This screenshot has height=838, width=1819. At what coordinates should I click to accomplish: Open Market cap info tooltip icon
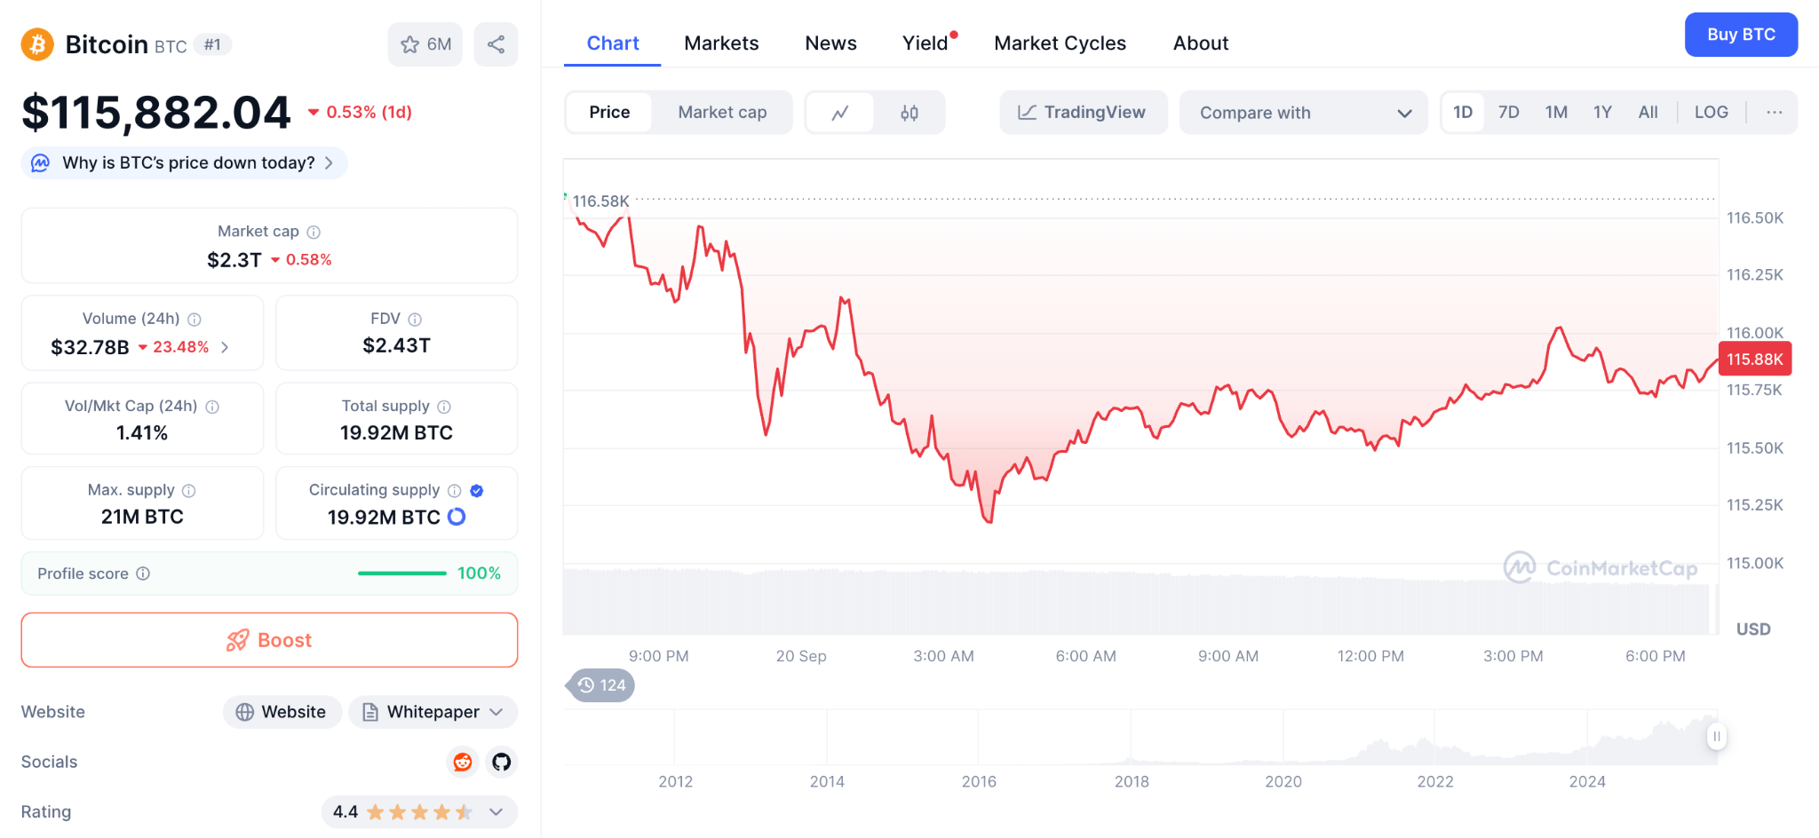pos(314,232)
